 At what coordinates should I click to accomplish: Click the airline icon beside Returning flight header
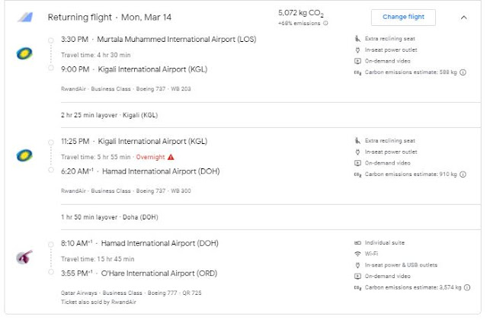tap(25, 17)
